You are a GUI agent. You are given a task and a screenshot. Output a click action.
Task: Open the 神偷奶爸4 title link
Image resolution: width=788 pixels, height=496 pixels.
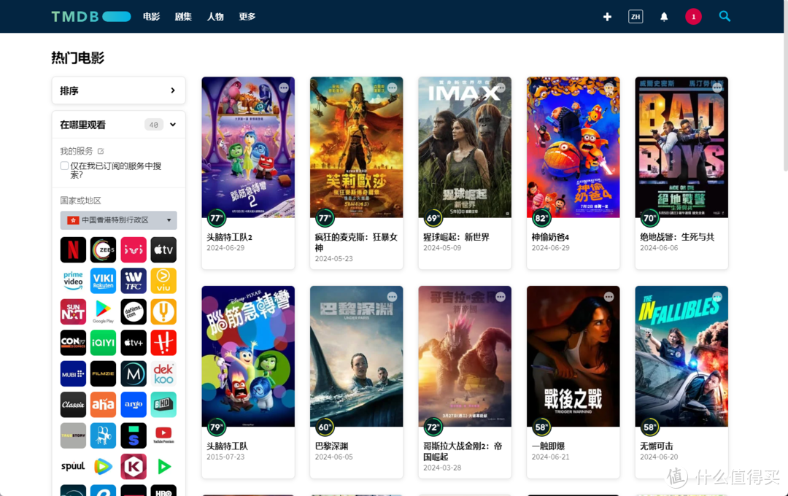[550, 237]
